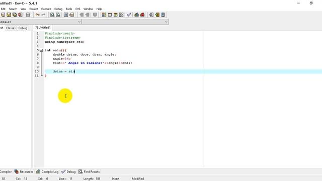This screenshot has height=181, width=322.
Task: Click the Replace magnifier toolbar icon
Action: tap(58, 15)
